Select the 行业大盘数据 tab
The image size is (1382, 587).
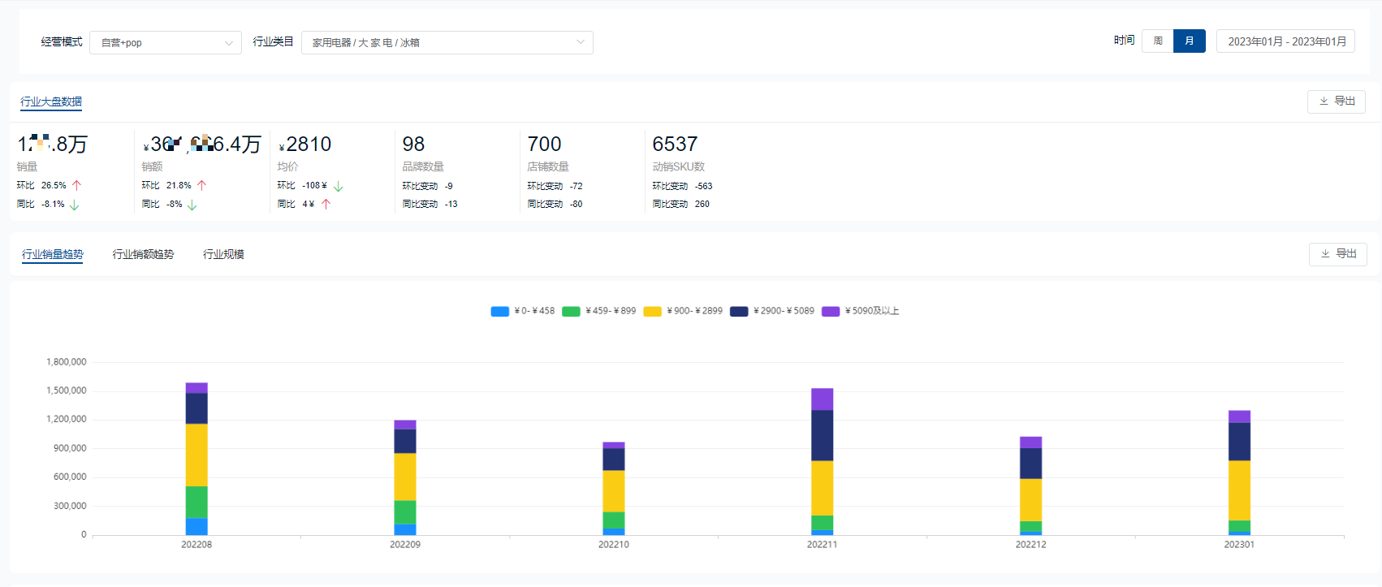point(51,101)
